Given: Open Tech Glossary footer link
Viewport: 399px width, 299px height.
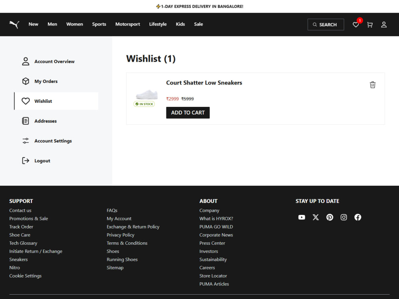Looking at the screenshot, I should (23, 243).
